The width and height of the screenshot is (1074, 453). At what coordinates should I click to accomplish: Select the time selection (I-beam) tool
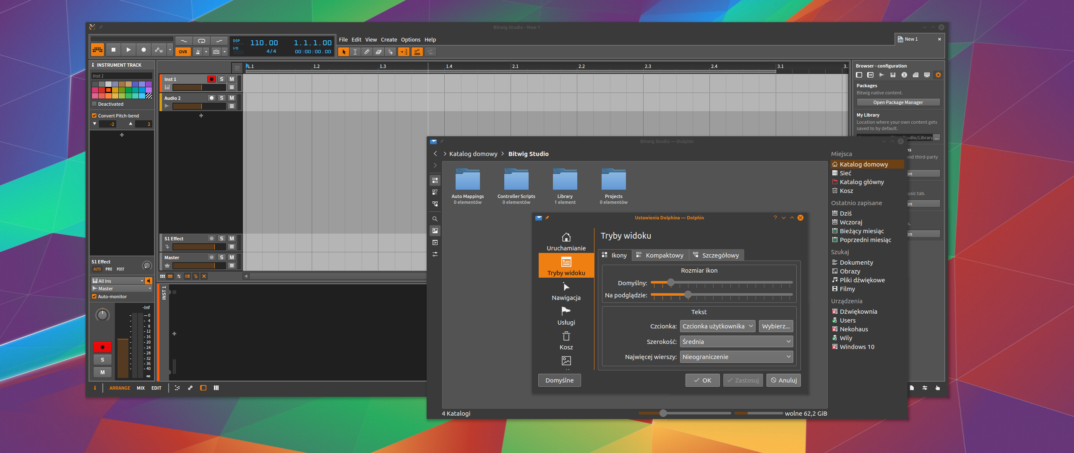click(355, 52)
